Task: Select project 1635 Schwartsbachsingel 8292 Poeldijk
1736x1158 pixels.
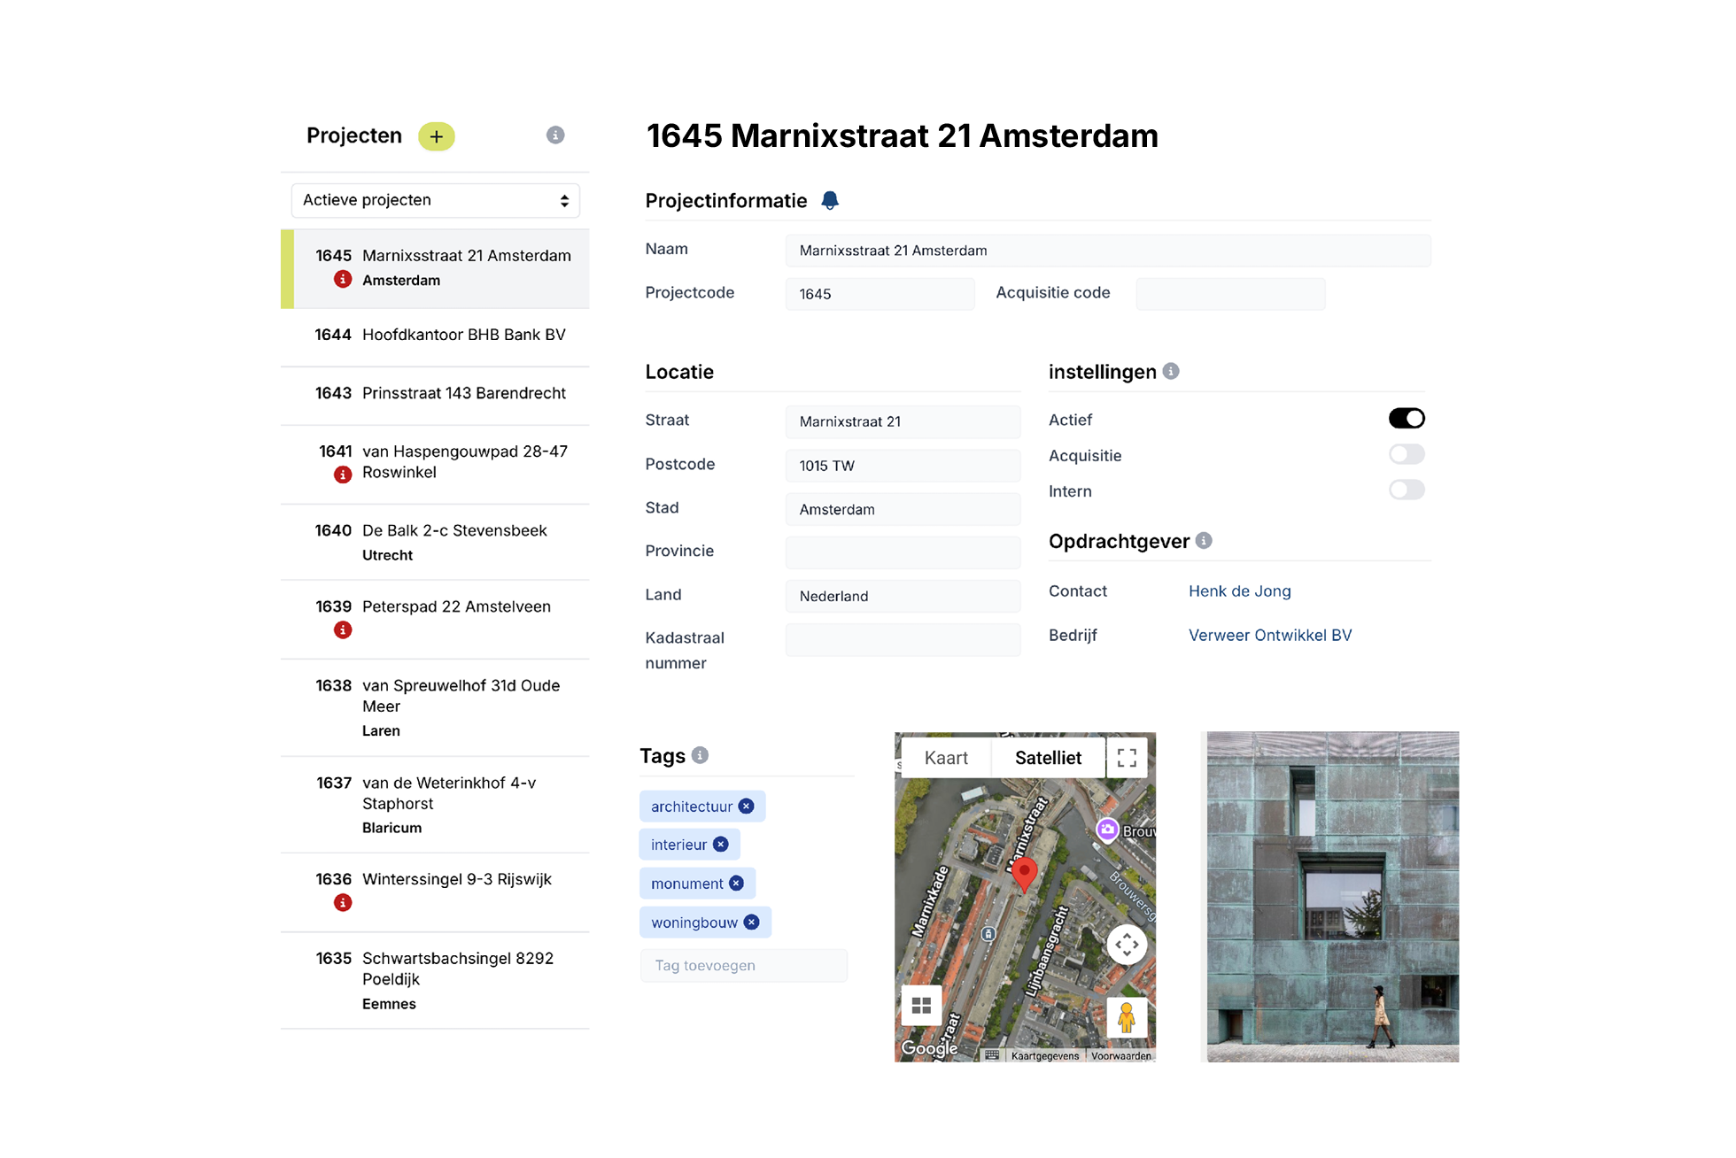Action: pyautogui.click(x=435, y=980)
